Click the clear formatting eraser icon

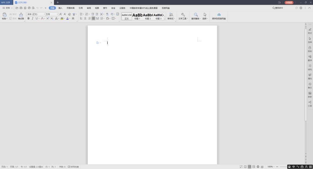click(x=69, y=14)
